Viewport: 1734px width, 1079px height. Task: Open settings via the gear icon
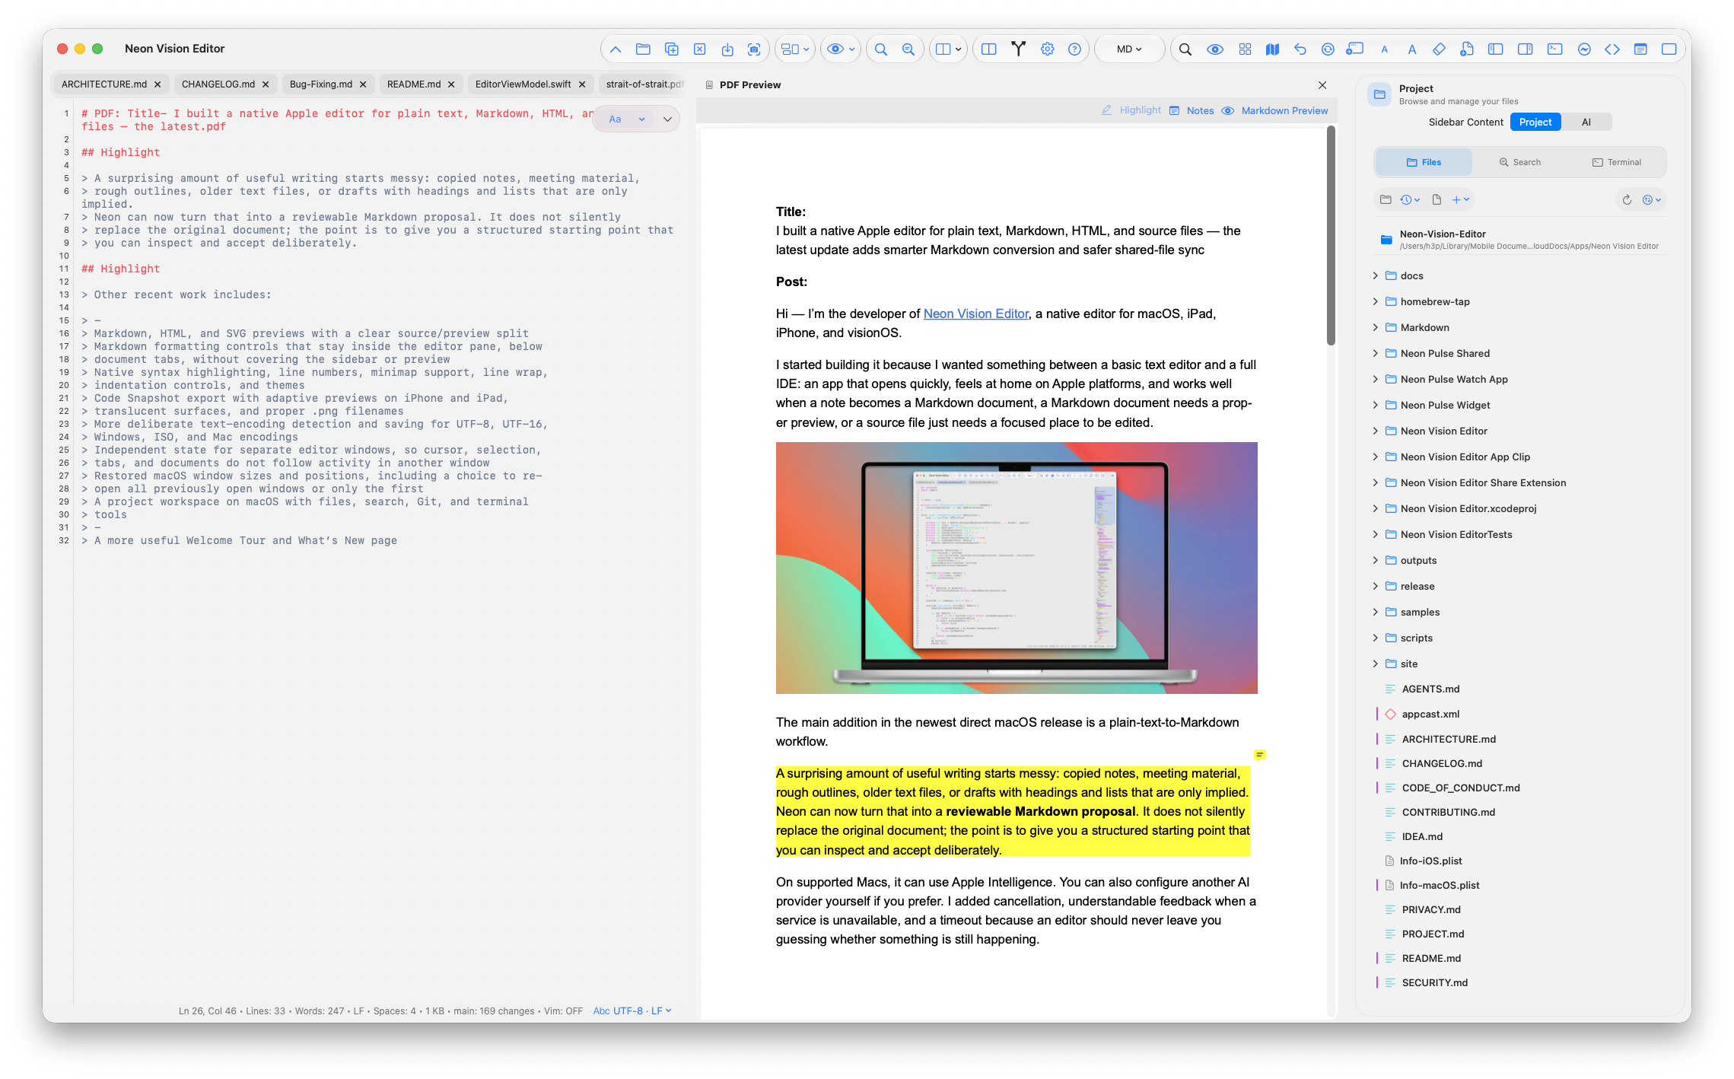(1047, 49)
